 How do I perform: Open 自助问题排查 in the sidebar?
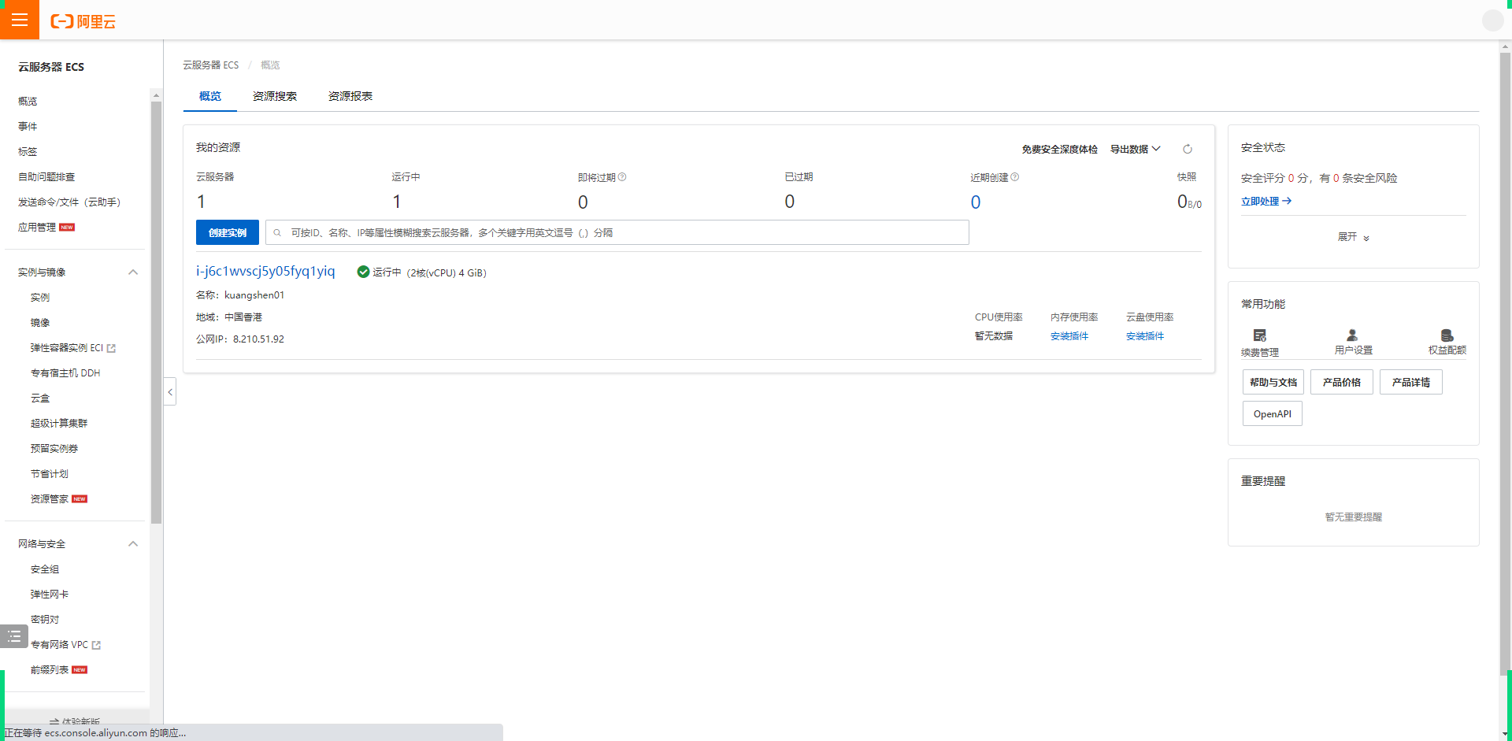tap(46, 176)
